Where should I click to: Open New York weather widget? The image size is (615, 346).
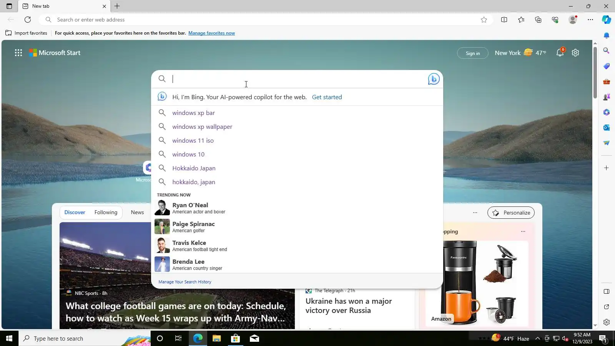(x=520, y=53)
